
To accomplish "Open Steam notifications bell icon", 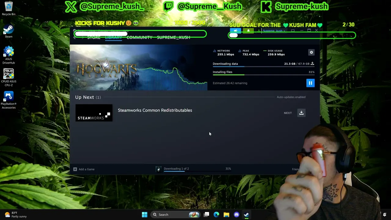I will (248, 31).
